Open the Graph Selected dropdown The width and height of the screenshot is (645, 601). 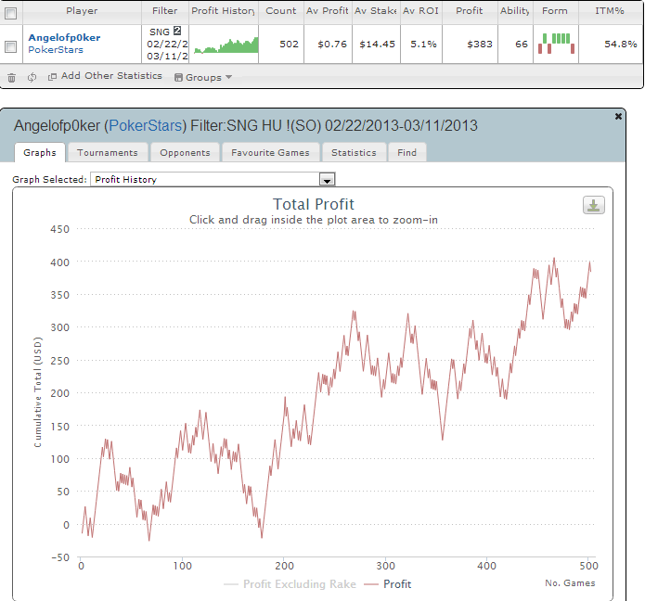pyautogui.click(x=327, y=180)
